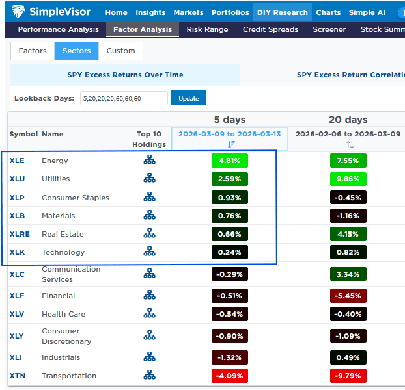Open Top 10 Holdings icon for Energy

pyautogui.click(x=150, y=161)
